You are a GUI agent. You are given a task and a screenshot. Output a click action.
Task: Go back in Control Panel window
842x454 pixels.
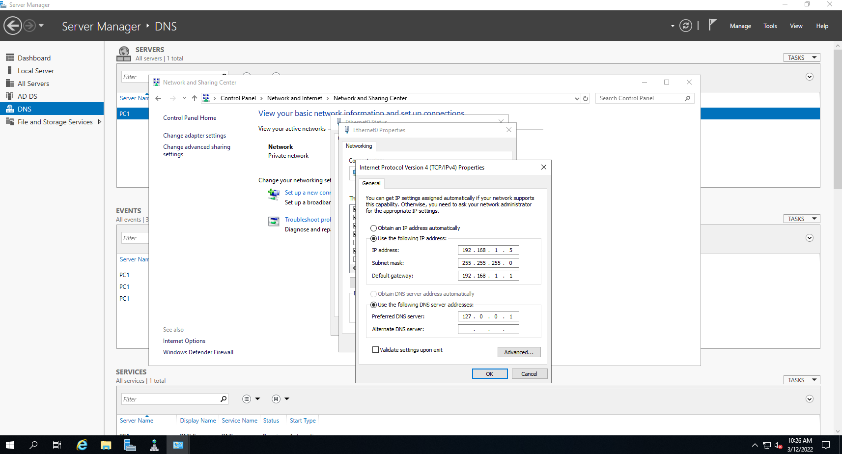click(158, 98)
